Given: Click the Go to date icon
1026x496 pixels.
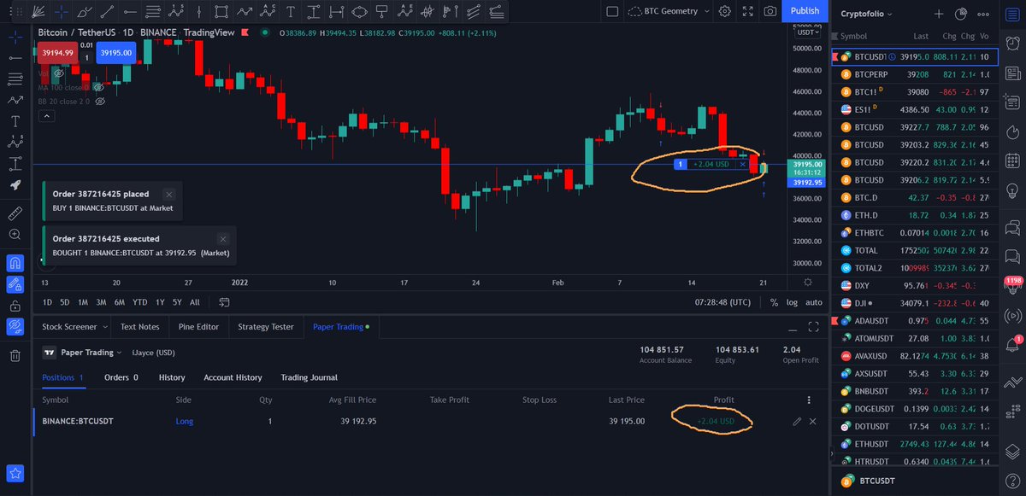Looking at the screenshot, I should [x=224, y=302].
